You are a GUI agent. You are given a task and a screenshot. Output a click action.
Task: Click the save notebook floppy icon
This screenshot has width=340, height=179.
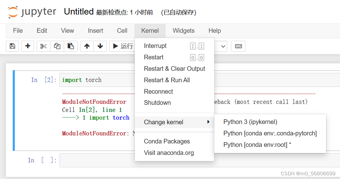point(12,46)
